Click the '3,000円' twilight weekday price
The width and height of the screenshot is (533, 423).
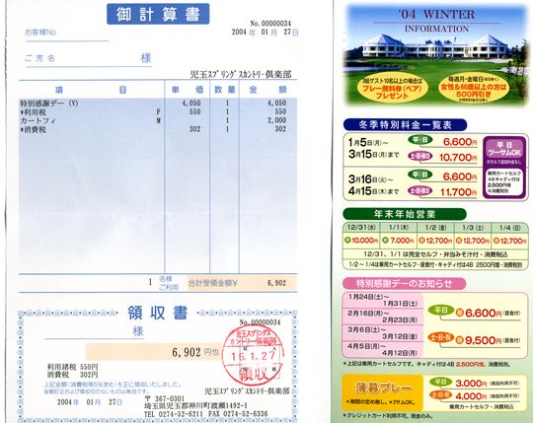(471, 384)
